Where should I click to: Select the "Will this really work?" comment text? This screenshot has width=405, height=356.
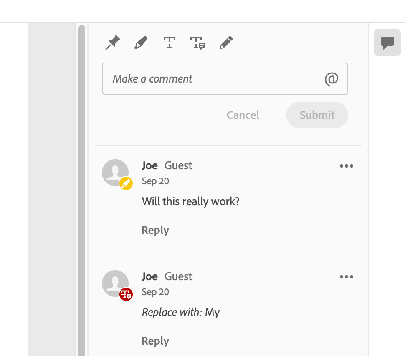click(191, 202)
